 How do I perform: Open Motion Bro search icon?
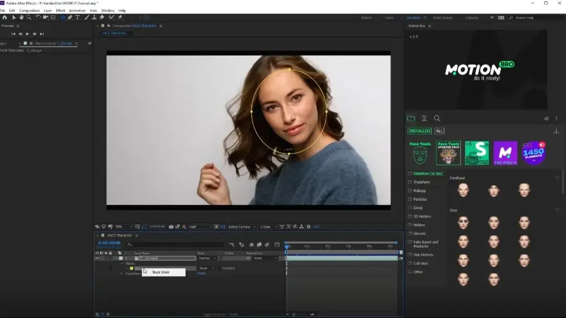[x=437, y=118]
